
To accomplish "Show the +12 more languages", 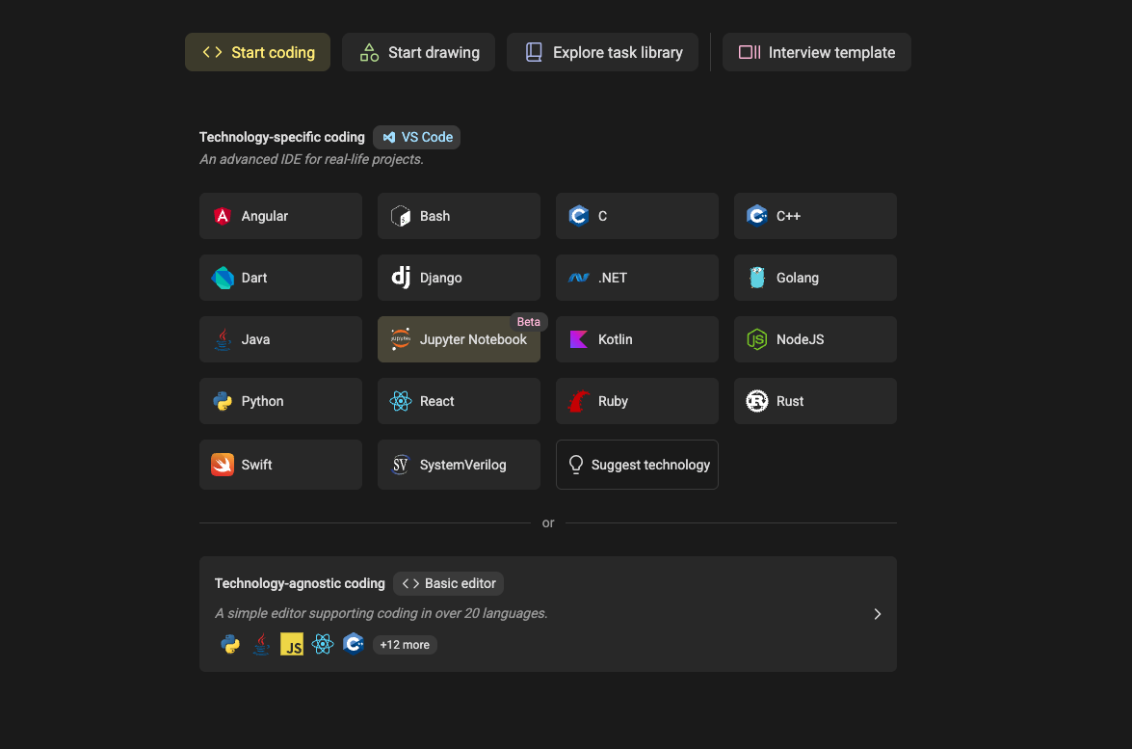I will coord(405,645).
